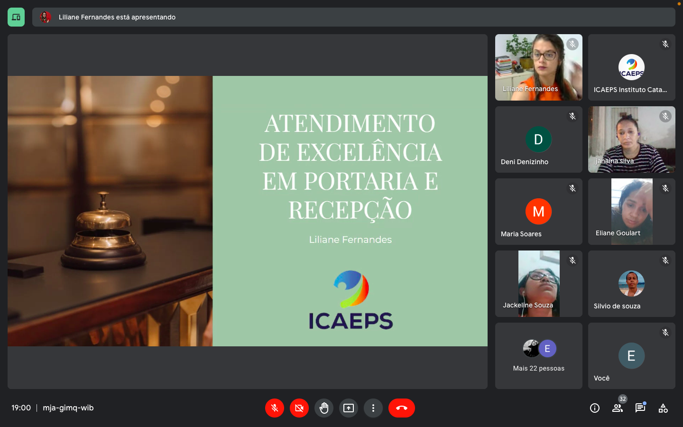Click muted mic icon on Você tile
The width and height of the screenshot is (683, 427).
pos(665,333)
